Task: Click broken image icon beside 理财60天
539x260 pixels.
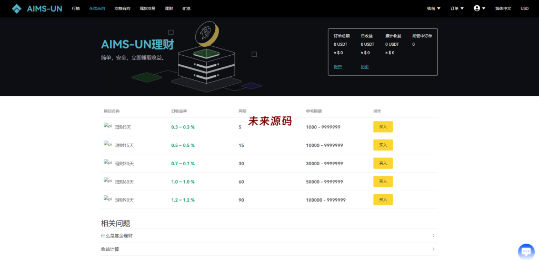Action: [x=108, y=181]
